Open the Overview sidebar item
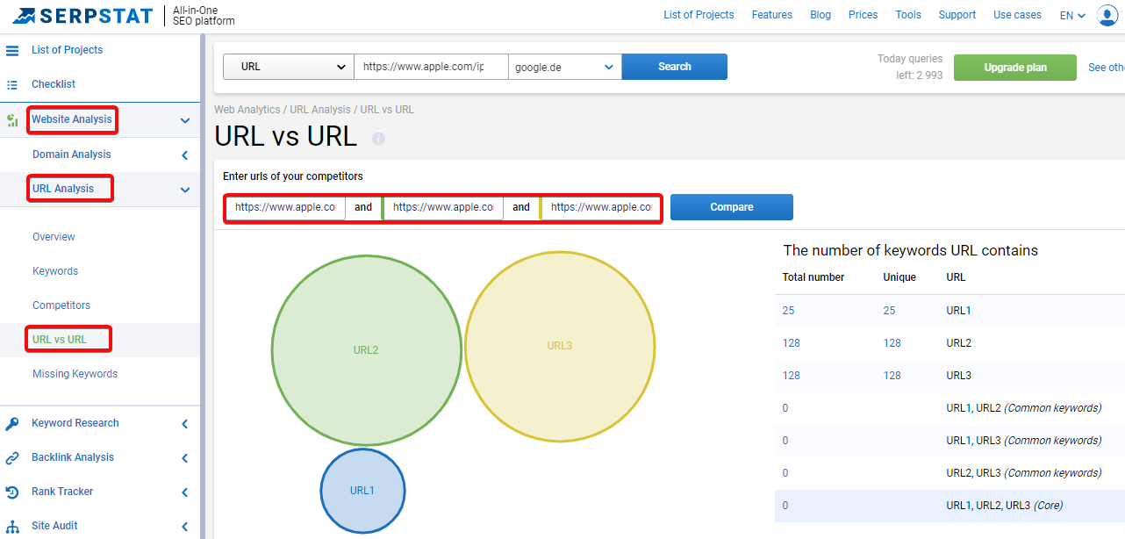 point(54,237)
